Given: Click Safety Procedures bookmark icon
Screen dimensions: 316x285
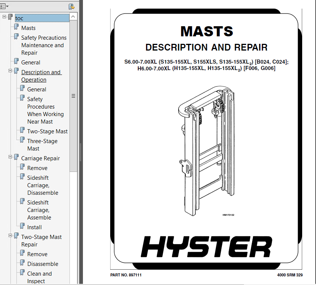Looking at the screenshot, I should 22,98.
